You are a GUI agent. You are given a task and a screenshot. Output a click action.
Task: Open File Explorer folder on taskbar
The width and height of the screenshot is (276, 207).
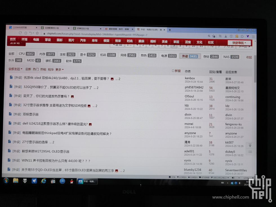point(16,181)
